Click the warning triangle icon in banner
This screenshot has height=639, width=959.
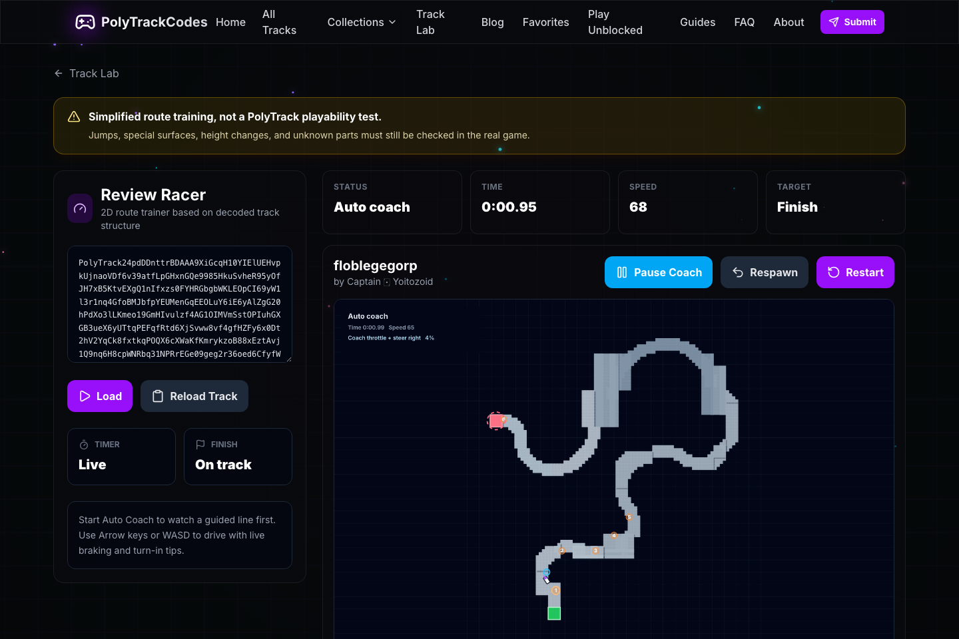(74, 116)
